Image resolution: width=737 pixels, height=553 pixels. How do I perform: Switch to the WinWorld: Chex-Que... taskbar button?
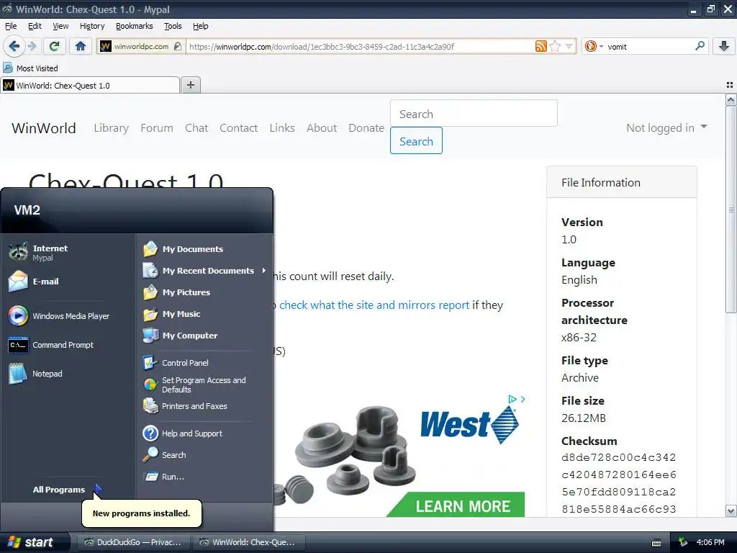[249, 542]
